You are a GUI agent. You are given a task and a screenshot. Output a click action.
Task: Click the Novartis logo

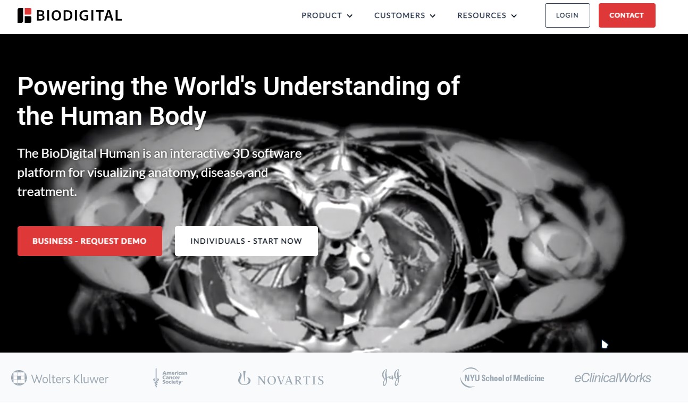point(280,379)
